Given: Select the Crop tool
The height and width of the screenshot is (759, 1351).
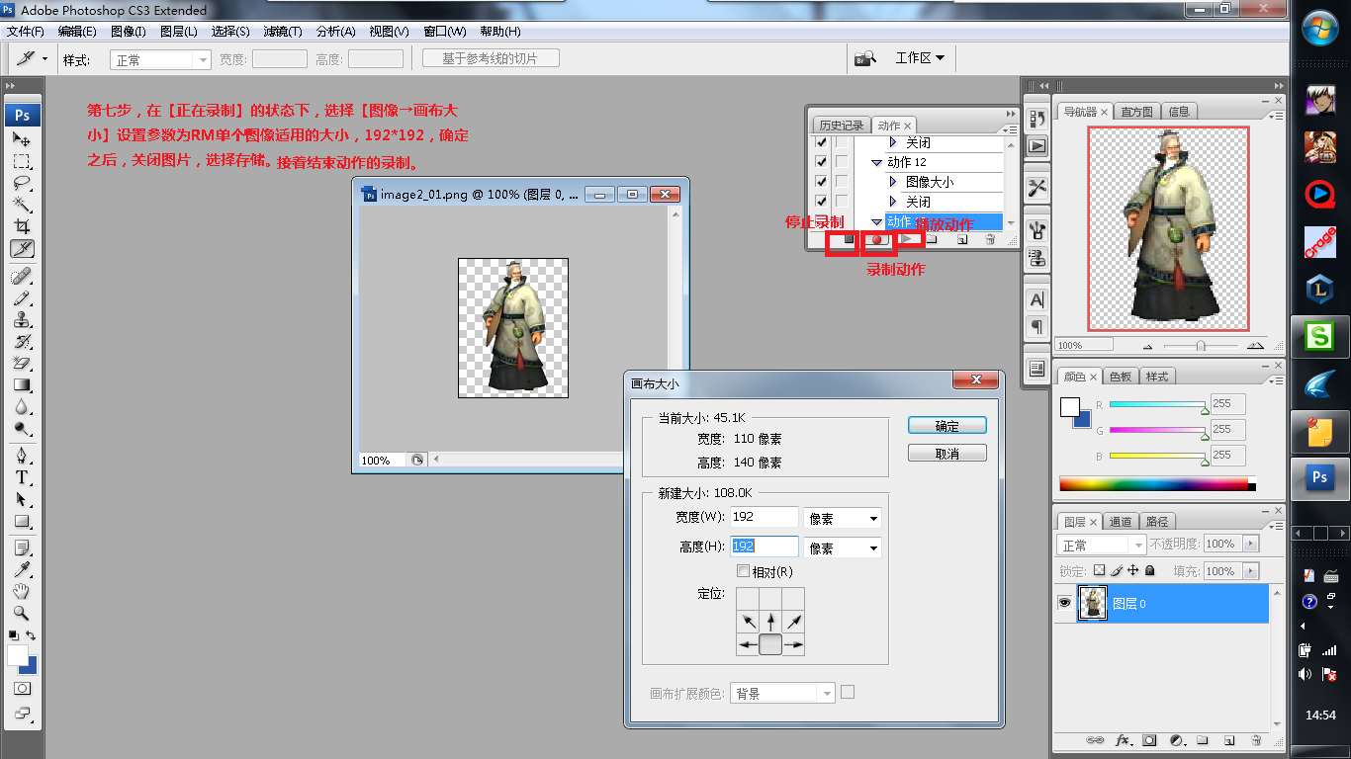Looking at the screenshot, I should pos(22,226).
